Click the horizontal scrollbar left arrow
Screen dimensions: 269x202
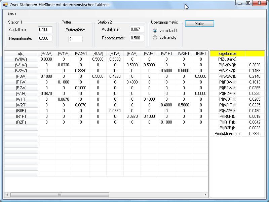(x=7, y=195)
